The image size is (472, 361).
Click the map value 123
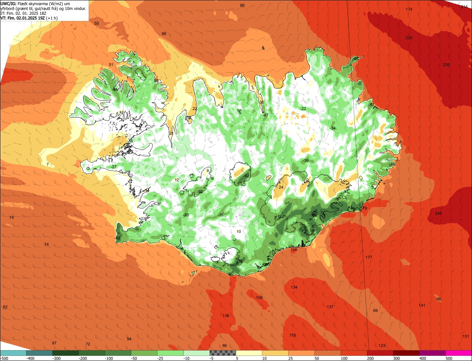click(x=382, y=345)
